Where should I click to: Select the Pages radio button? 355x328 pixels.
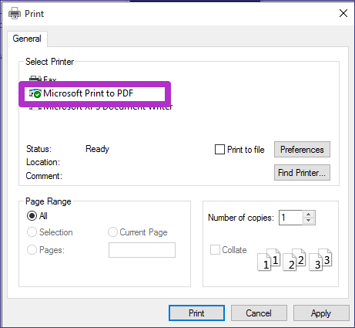(x=32, y=250)
